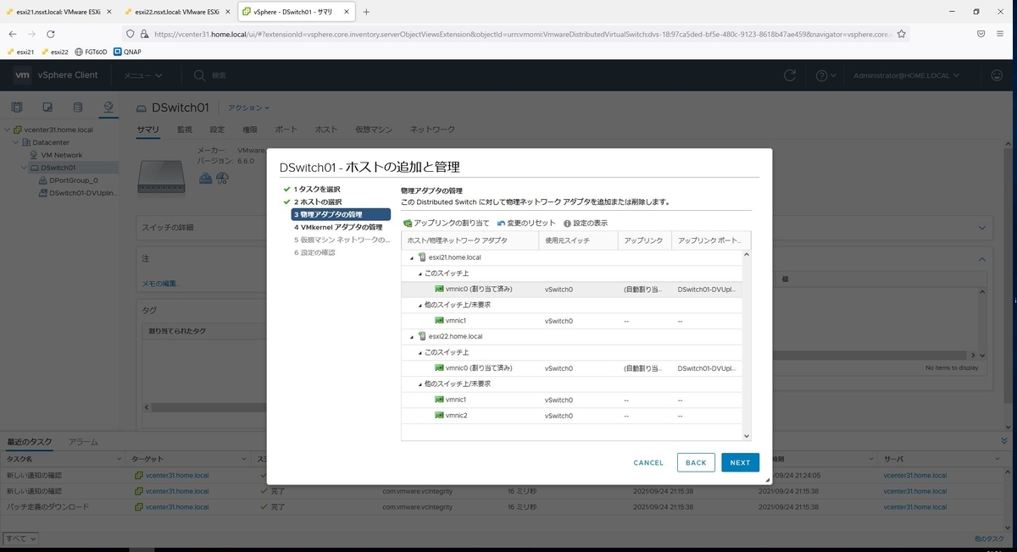The image size is (1017, 552).
Task: Open the すべて task filter dropdown
Action: click(21, 538)
